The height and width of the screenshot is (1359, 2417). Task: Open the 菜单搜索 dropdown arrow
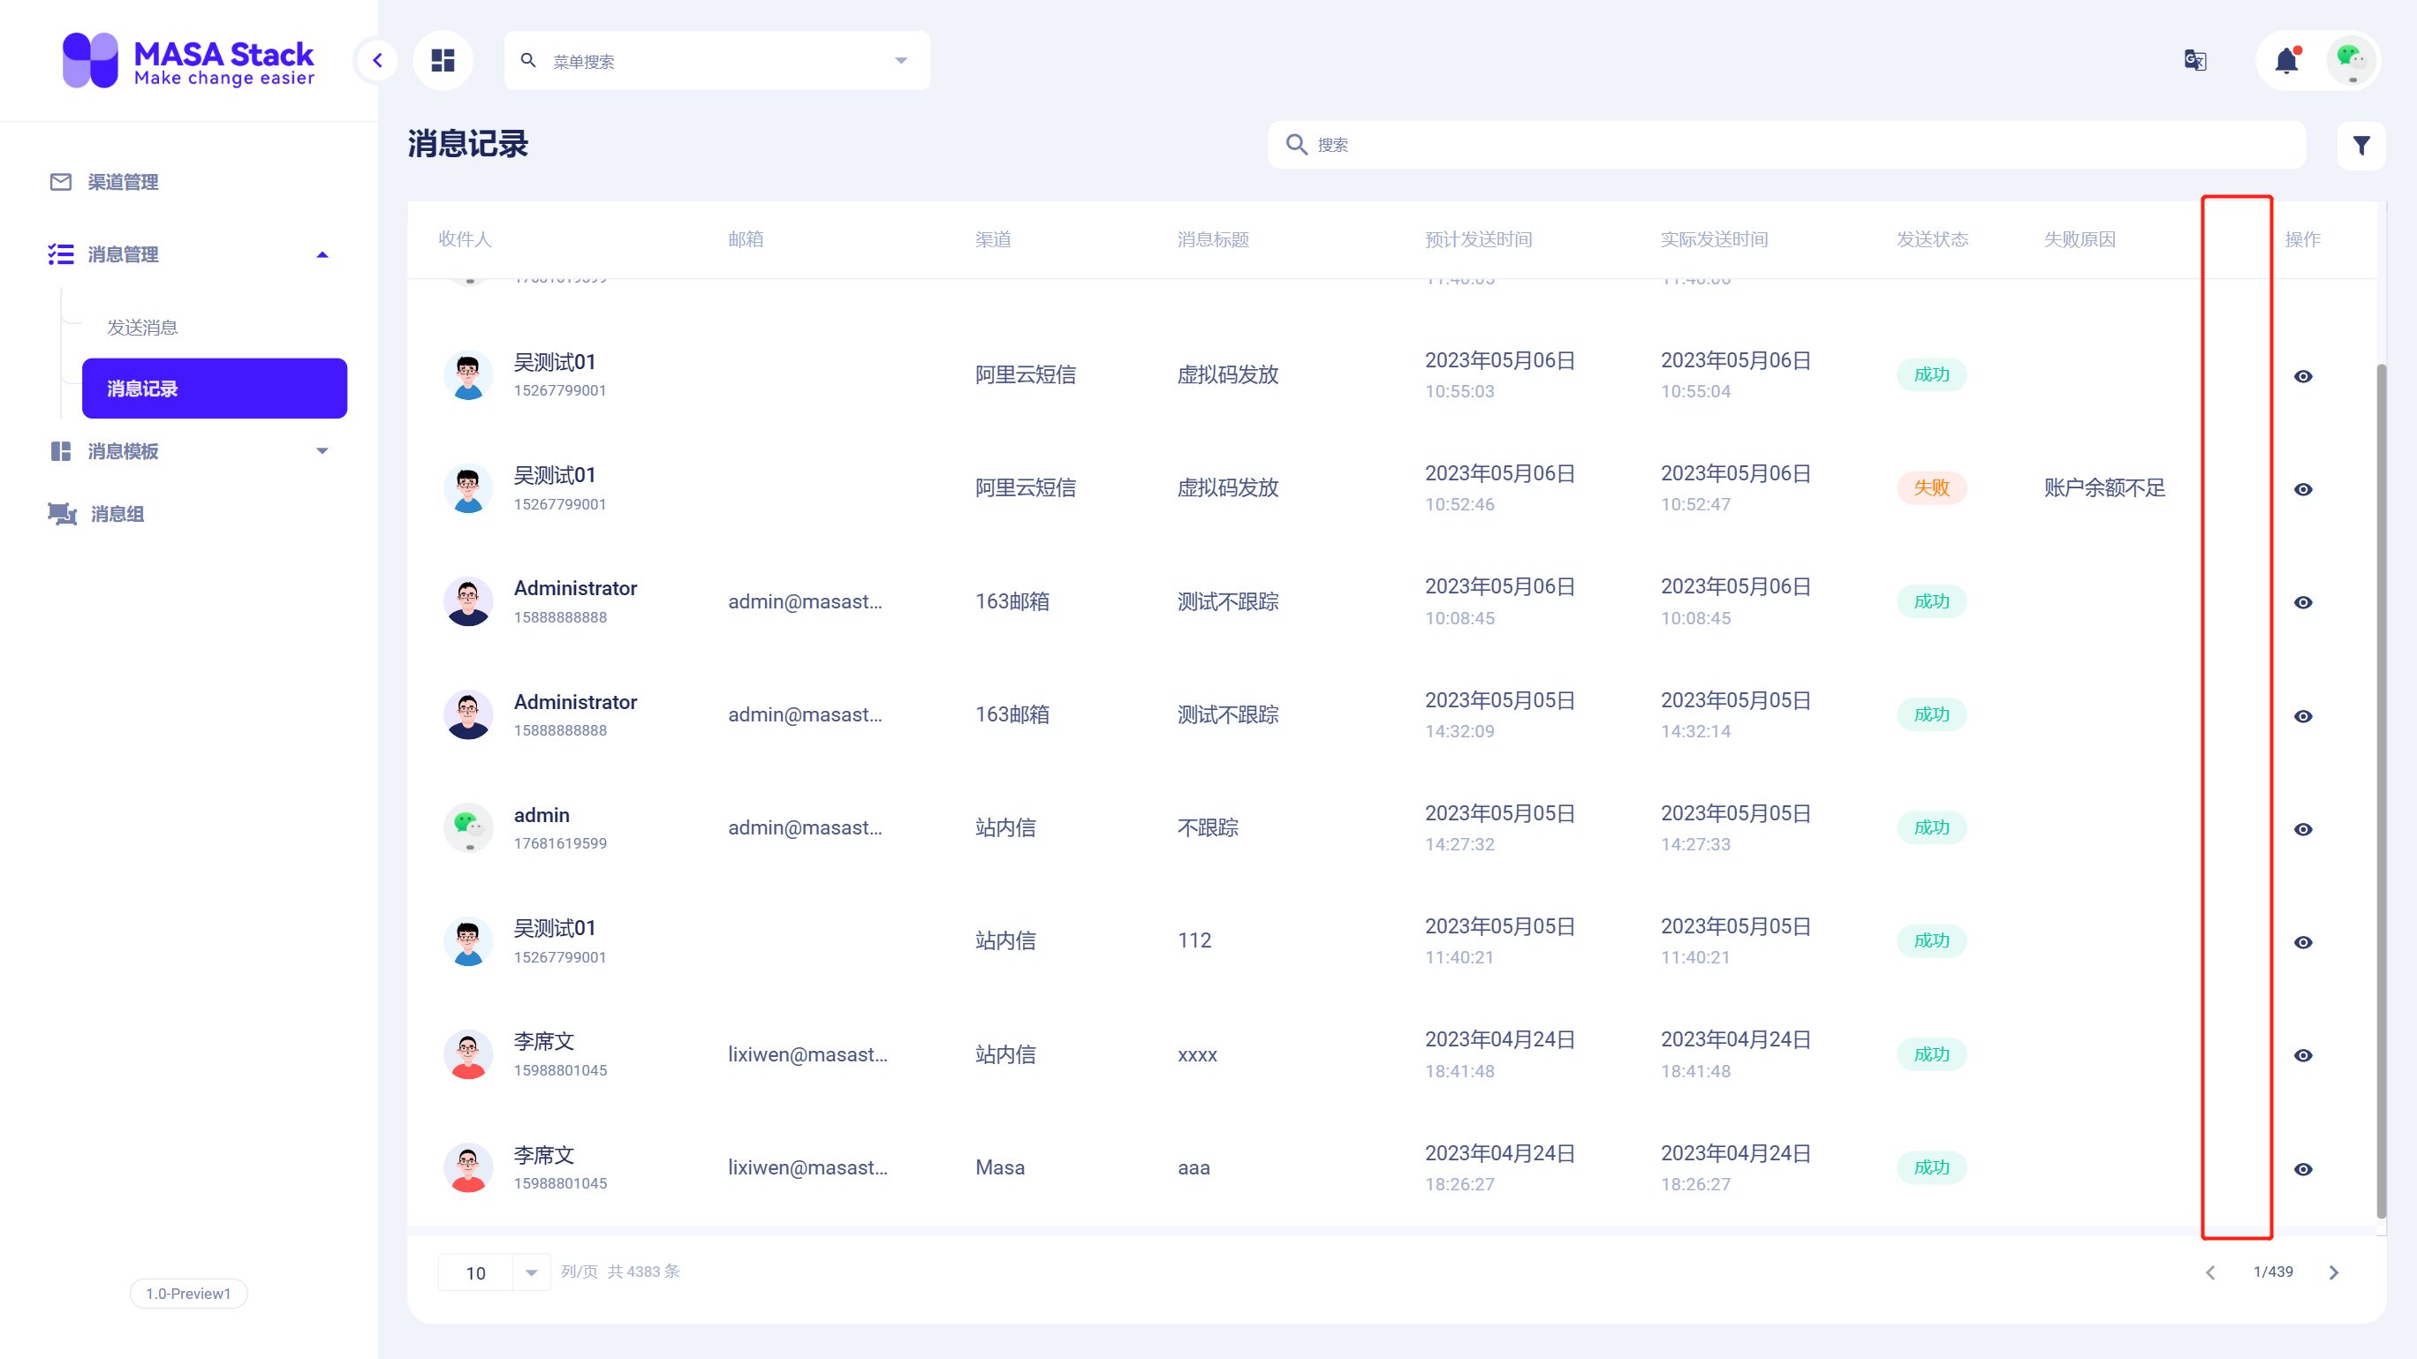tap(900, 60)
